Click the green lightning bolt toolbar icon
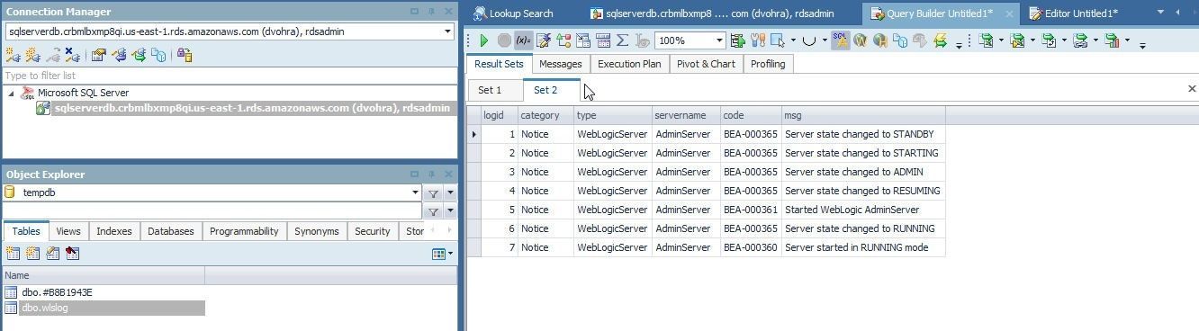Image resolution: width=1199 pixels, height=331 pixels. [x=940, y=40]
